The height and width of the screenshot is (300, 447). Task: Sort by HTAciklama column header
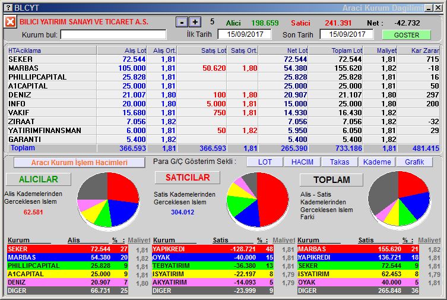pyautogui.click(x=52, y=50)
